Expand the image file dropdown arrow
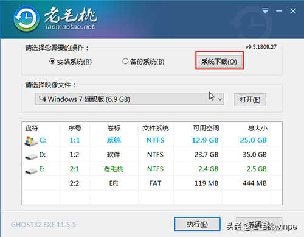The height and width of the screenshot is (237, 304). tap(220, 99)
